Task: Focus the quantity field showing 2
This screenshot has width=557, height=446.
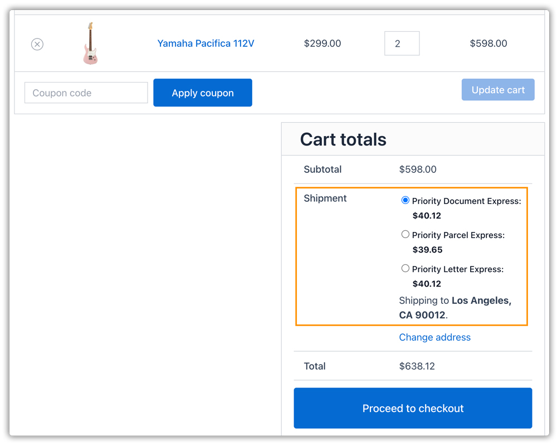Action: (402, 43)
